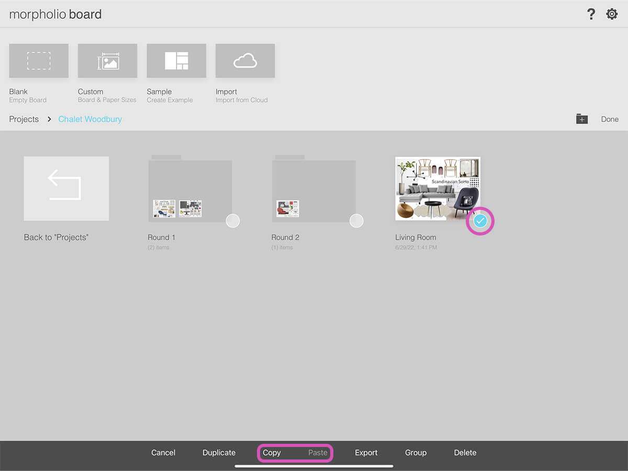The width and height of the screenshot is (628, 471).
Task: Create a Blank empty board
Action: [x=39, y=61]
